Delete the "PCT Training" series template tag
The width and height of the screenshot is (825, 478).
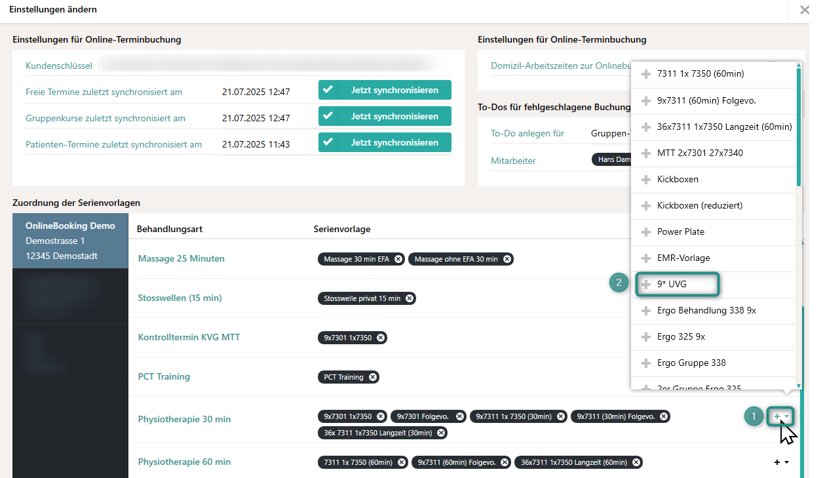click(x=373, y=376)
